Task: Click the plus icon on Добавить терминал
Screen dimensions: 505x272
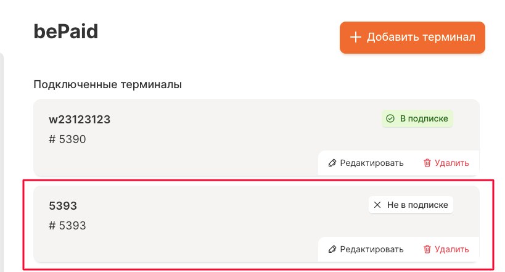Action: click(355, 38)
